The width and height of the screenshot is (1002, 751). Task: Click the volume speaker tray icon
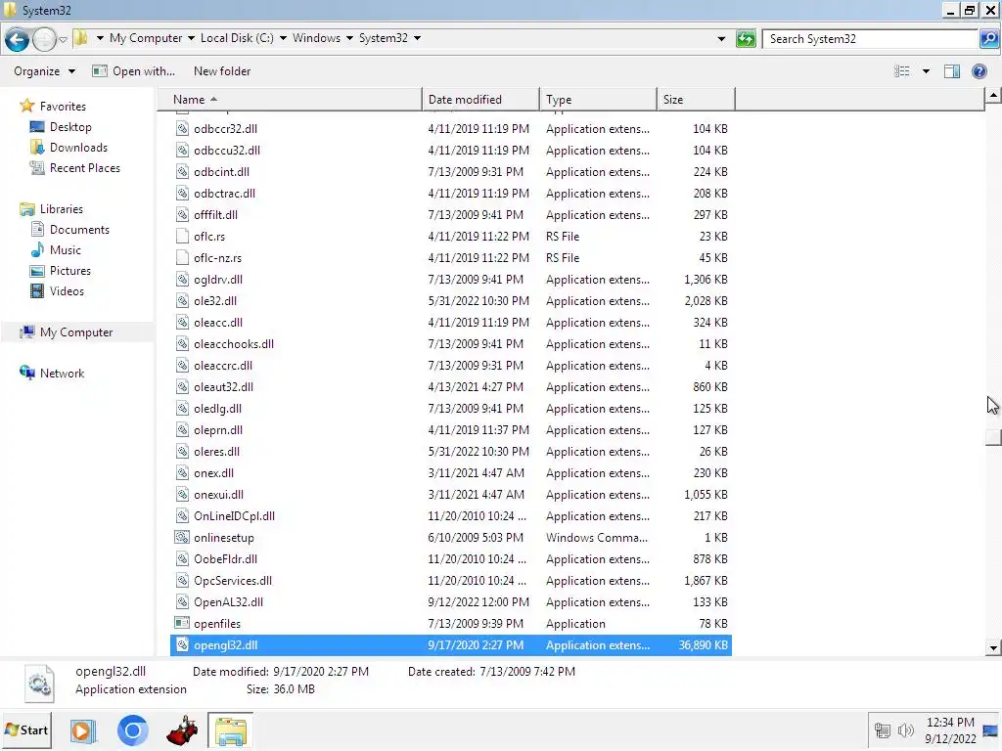[x=905, y=729]
